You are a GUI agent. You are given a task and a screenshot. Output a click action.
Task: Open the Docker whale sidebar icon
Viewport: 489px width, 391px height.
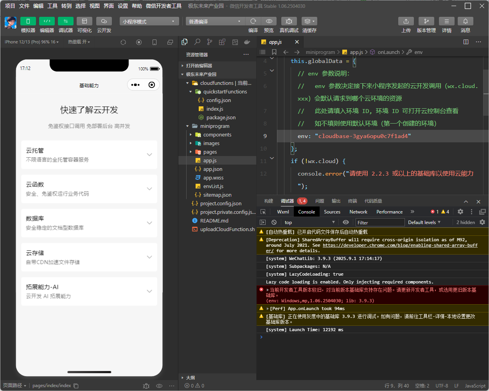(x=247, y=42)
